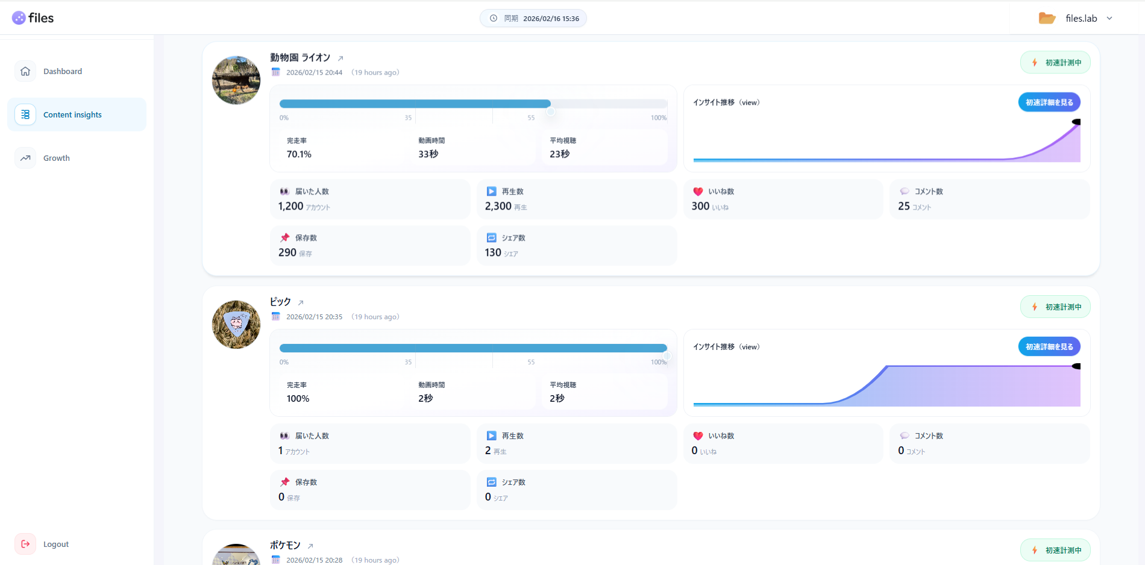Open external link arrow beside ピック
This screenshot has width=1145, height=565.
(x=301, y=302)
